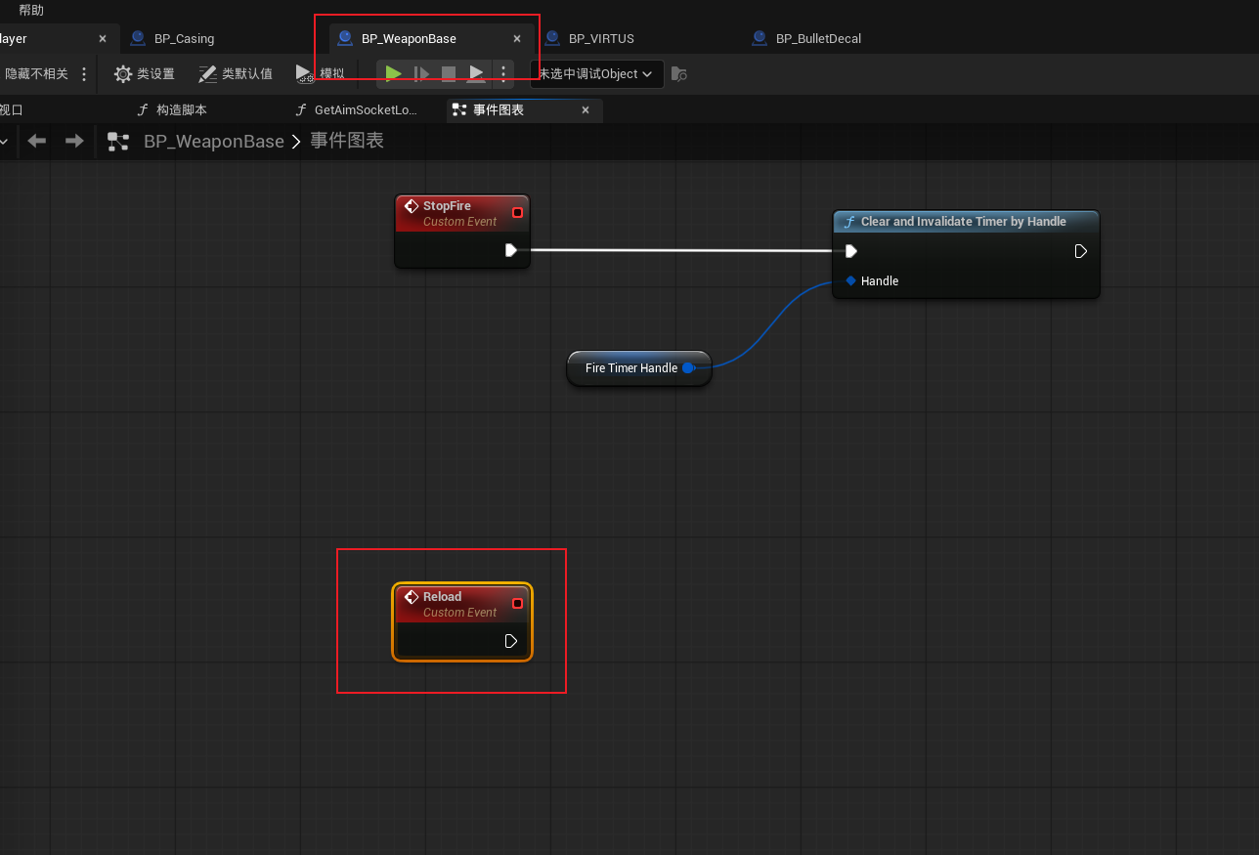The width and height of the screenshot is (1259, 855).
Task: Open 类设置 (Class Settings)
Action: click(x=145, y=74)
